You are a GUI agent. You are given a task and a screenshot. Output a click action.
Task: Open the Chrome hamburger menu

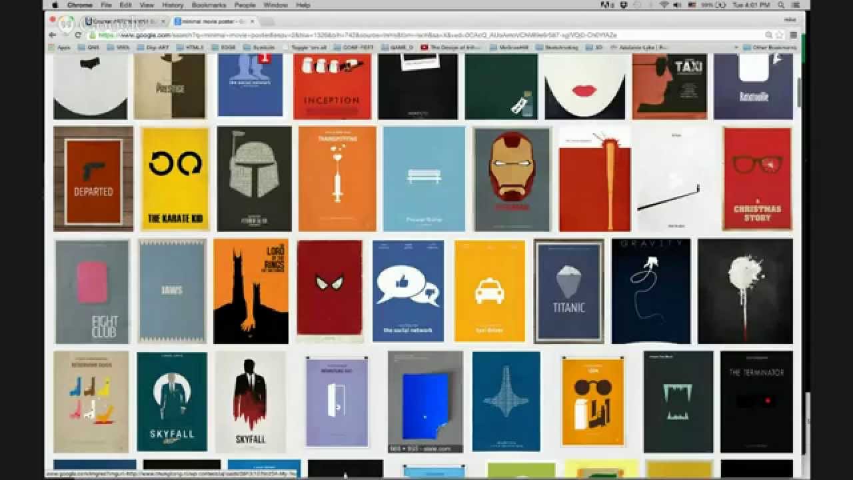[792, 35]
